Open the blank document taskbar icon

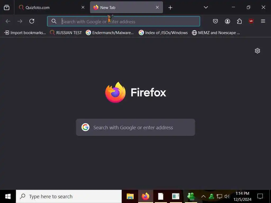pyautogui.click(x=161, y=196)
